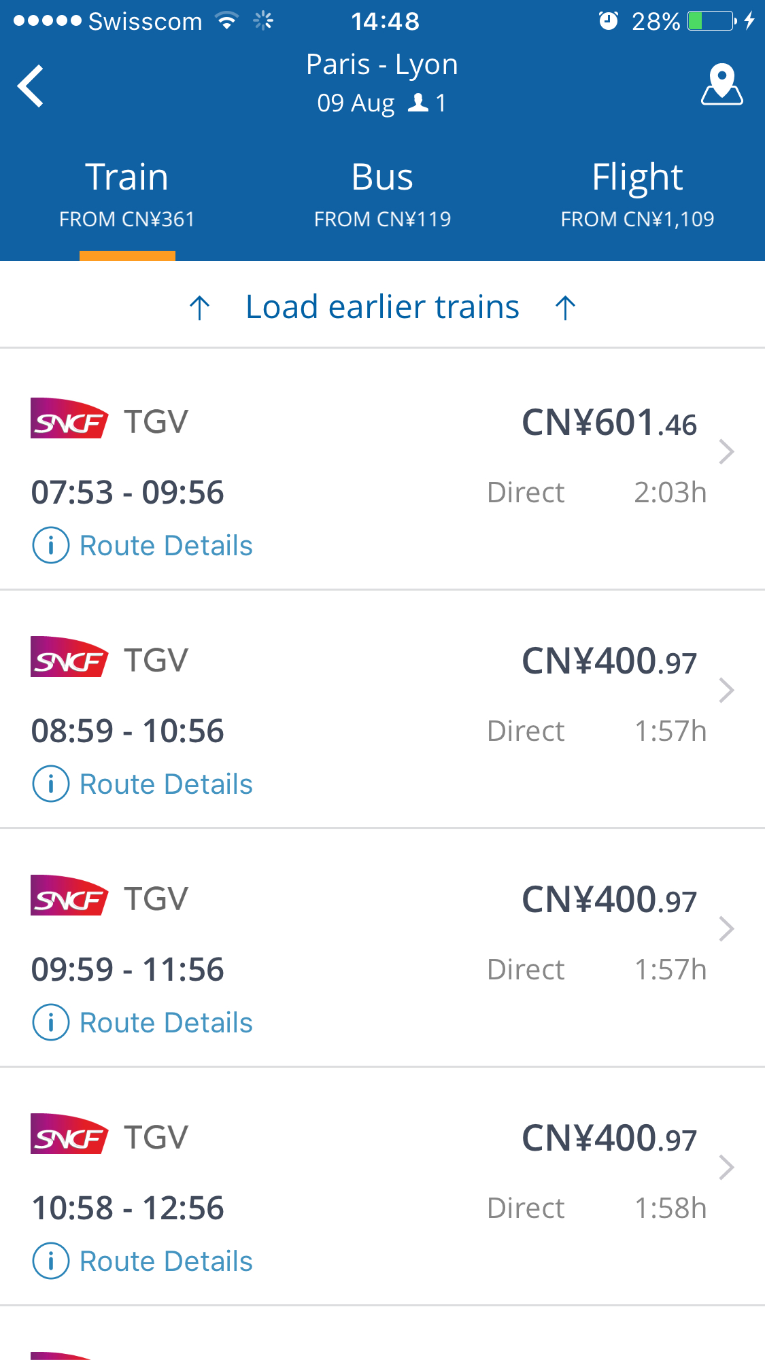The width and height of the screenshot is (765, 1360).
Task: Expand the 10:58 - 12:56 train chevron
Action: click(x=726, y=1168)
